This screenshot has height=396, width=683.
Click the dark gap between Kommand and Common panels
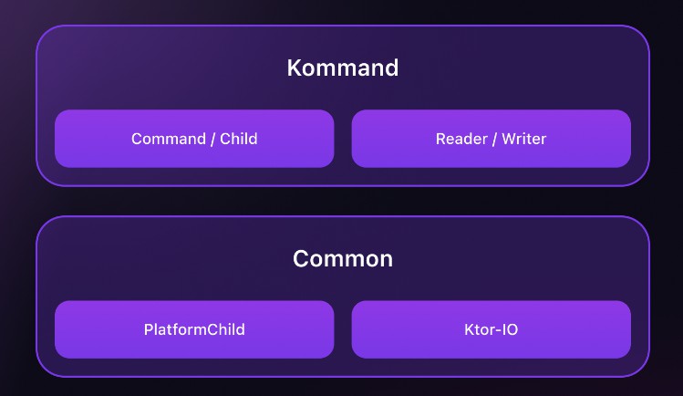point(343,202)
